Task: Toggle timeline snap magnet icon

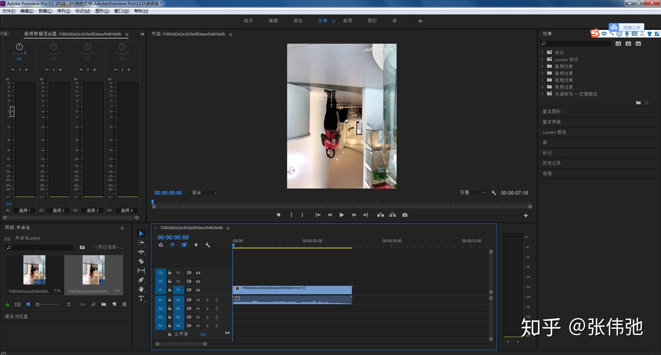Action: point(172,245)
